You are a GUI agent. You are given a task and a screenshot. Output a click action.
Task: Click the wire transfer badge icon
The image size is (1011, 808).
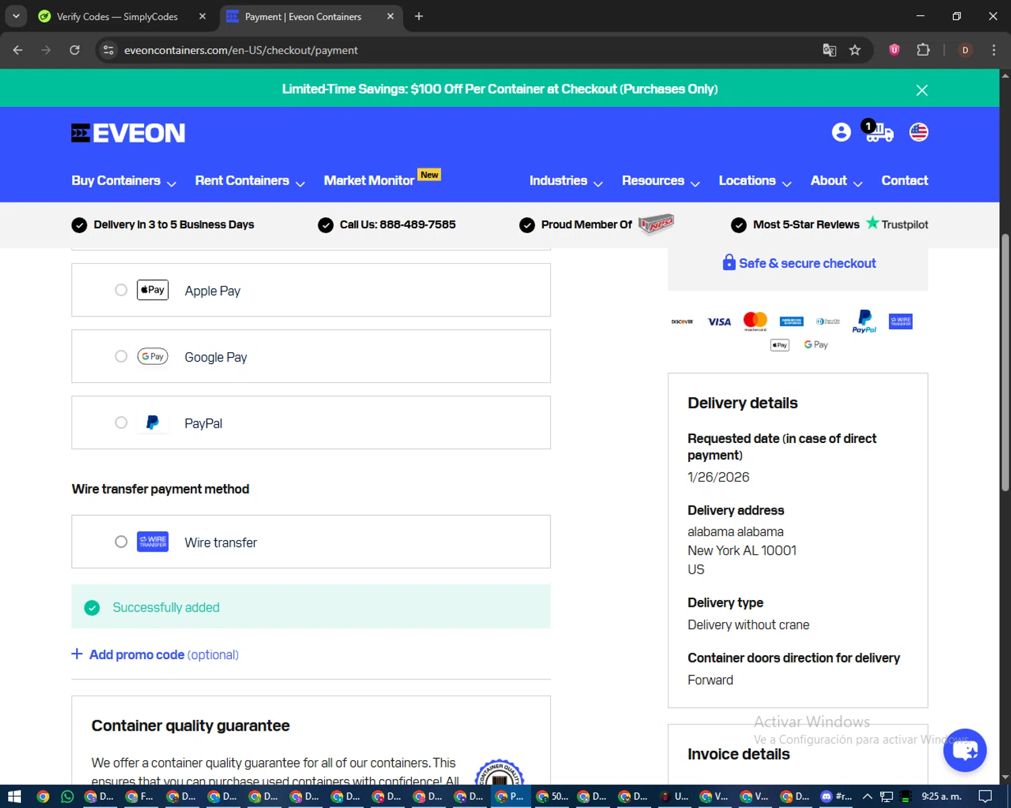[153, 541]
